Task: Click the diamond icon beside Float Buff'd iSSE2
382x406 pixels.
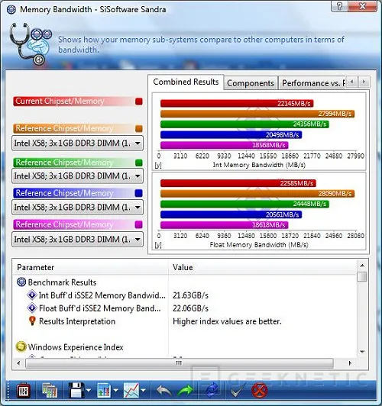Action: tap(32, 308)
